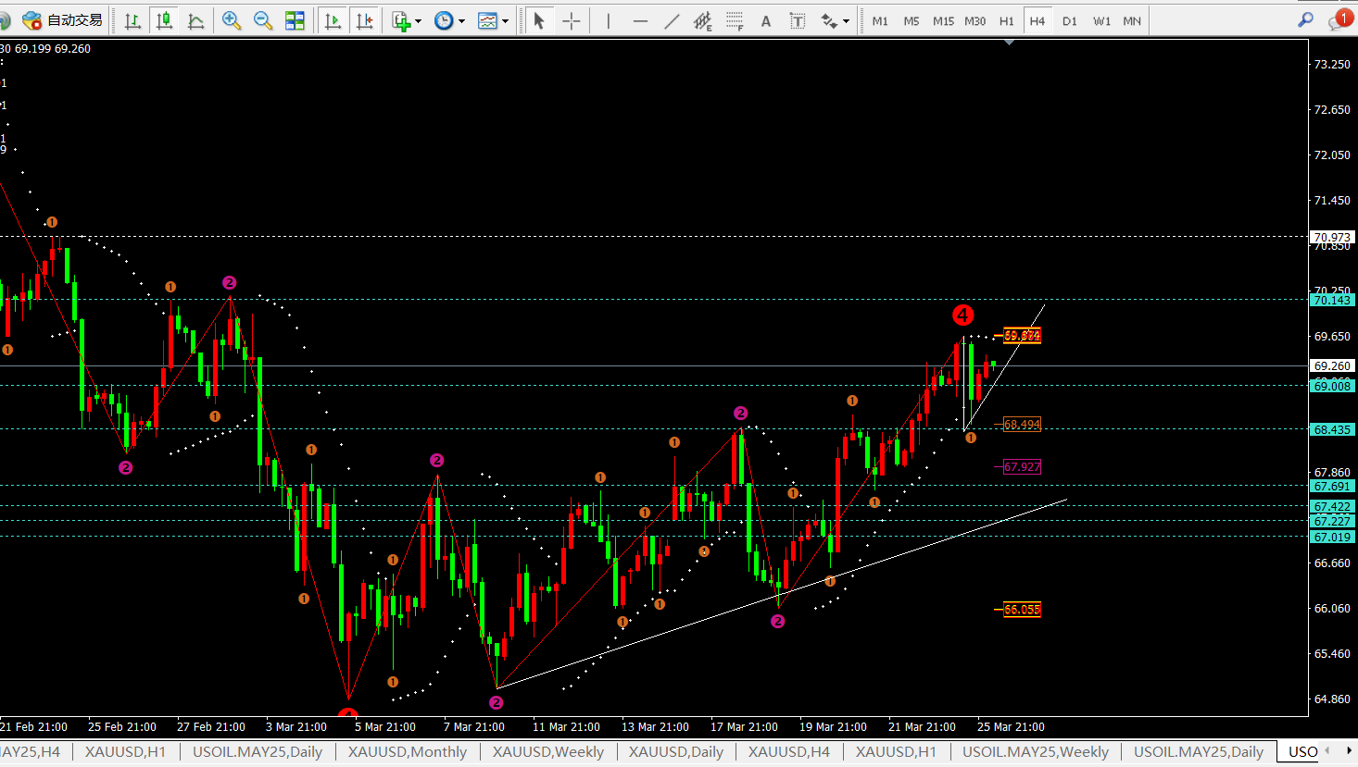1358x767 pixels.
Task: Select the Crosshair tool
Action: click(x=572, y=20)
